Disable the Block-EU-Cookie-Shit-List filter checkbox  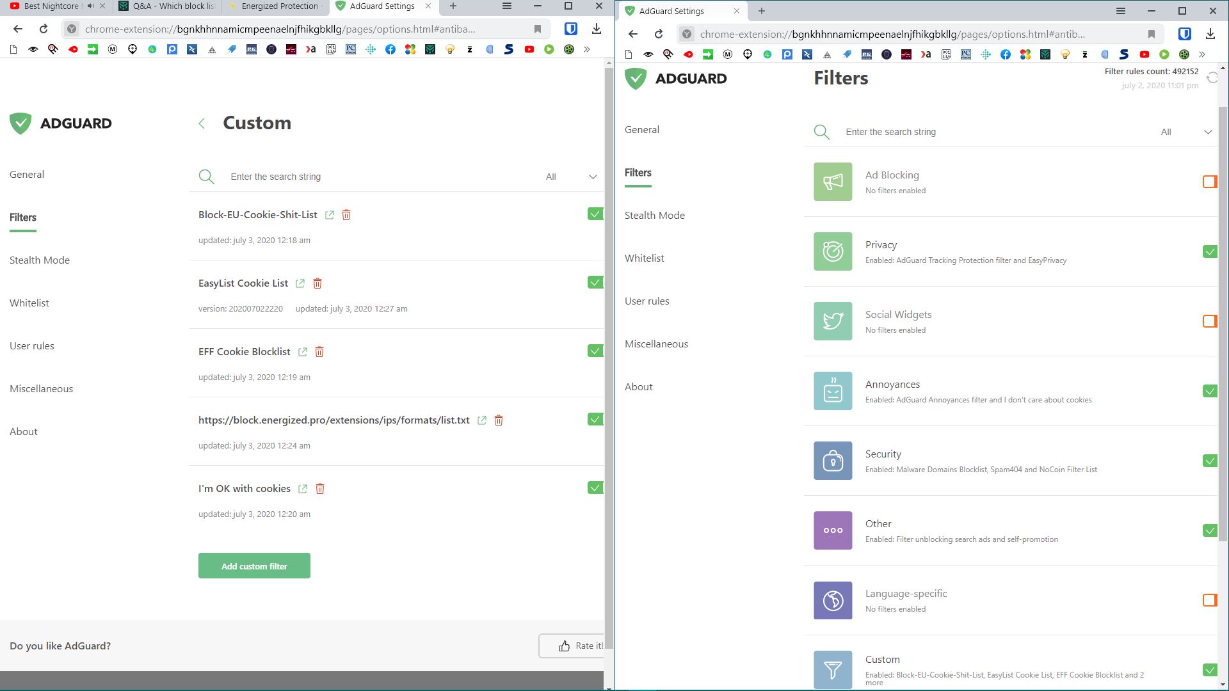point(595,214)
